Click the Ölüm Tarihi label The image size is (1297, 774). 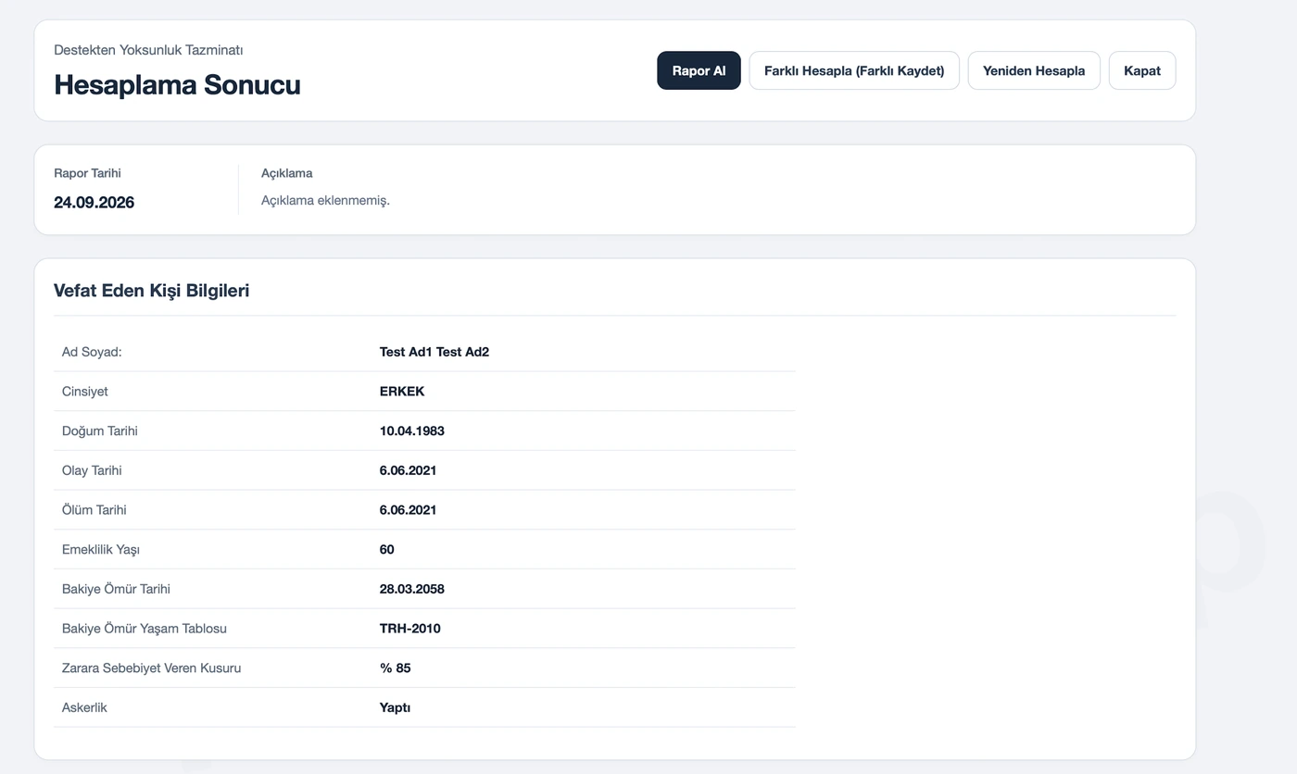pos(94,510)
